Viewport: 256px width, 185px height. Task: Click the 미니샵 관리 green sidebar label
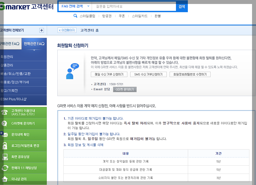[19, 179]
